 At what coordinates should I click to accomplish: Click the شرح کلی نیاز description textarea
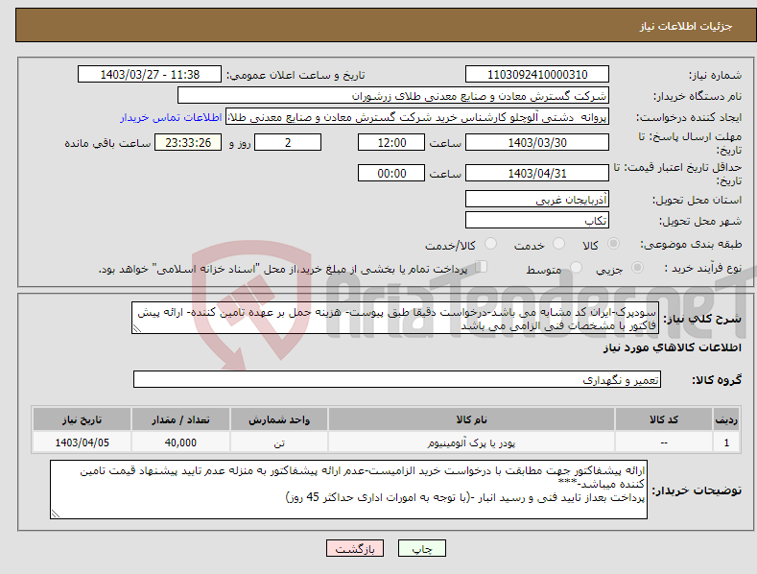(395, 319)
